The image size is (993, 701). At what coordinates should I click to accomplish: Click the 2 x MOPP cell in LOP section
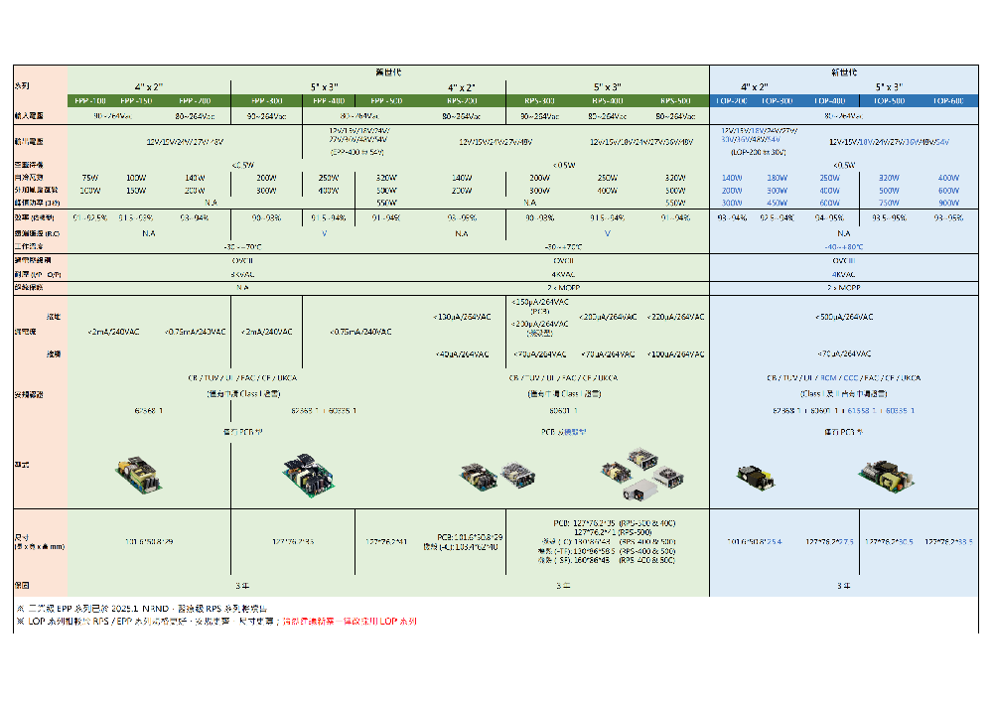843,286
